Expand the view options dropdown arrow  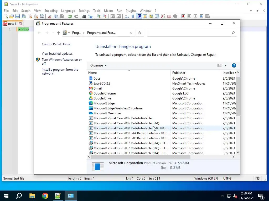coord(225,65)
